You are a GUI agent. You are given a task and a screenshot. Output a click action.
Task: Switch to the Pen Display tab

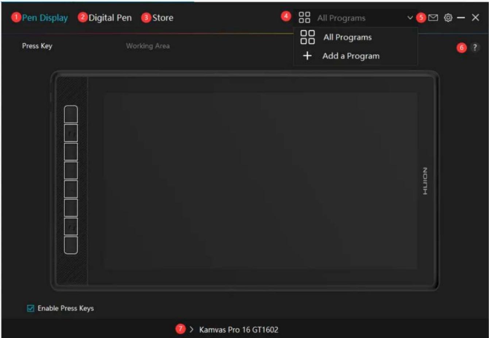(x=45, y=18)
